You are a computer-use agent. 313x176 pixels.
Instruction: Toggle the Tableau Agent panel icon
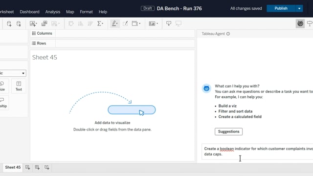coord(300,23)
